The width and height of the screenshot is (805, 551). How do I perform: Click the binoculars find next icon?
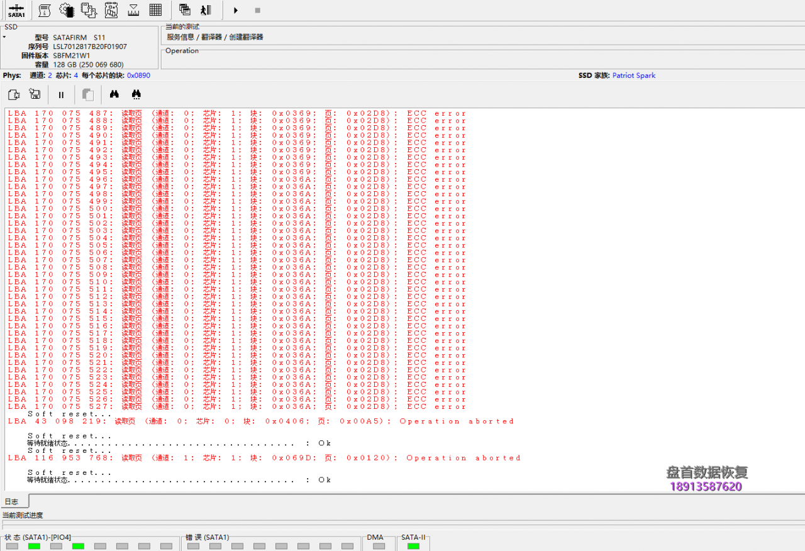point(136,95)
